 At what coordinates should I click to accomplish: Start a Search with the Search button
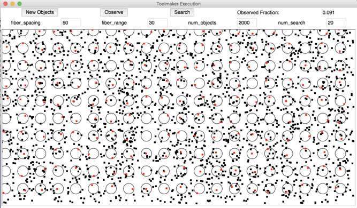[182, 12]
